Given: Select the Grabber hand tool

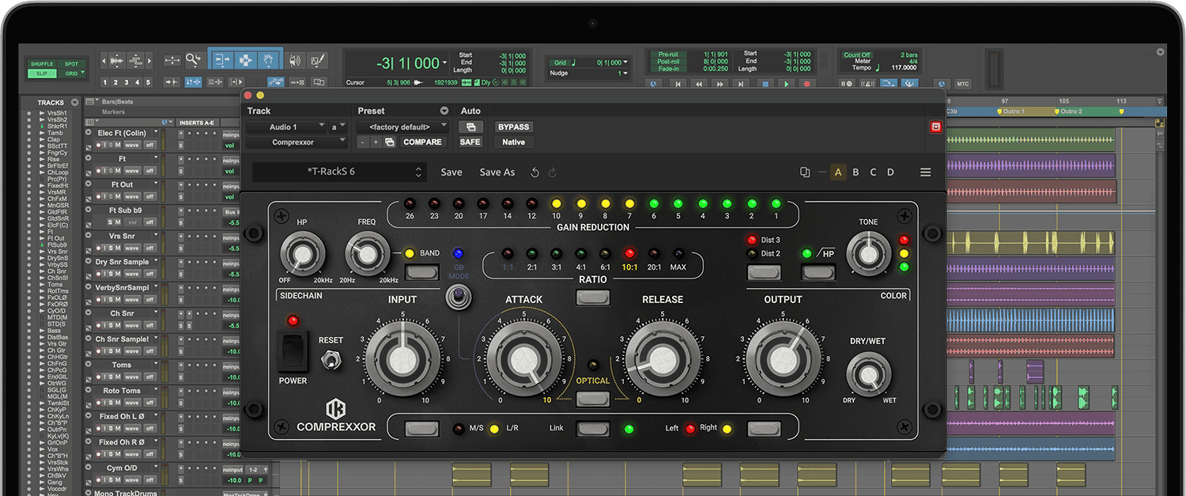Looking at the screenshot, I should (268, 60).
